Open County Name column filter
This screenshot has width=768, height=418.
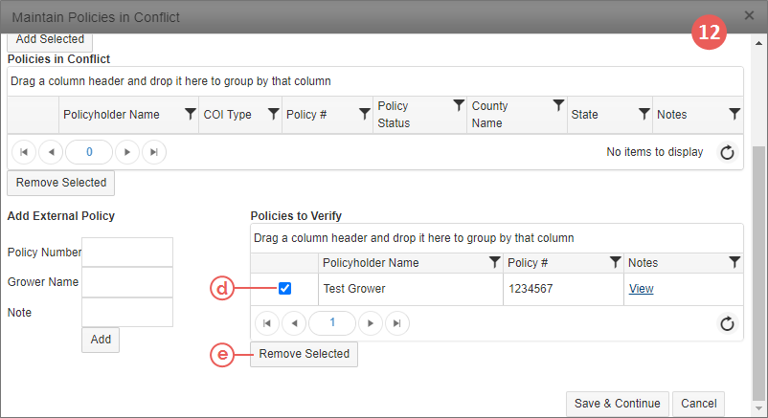[x=558, y=105]
